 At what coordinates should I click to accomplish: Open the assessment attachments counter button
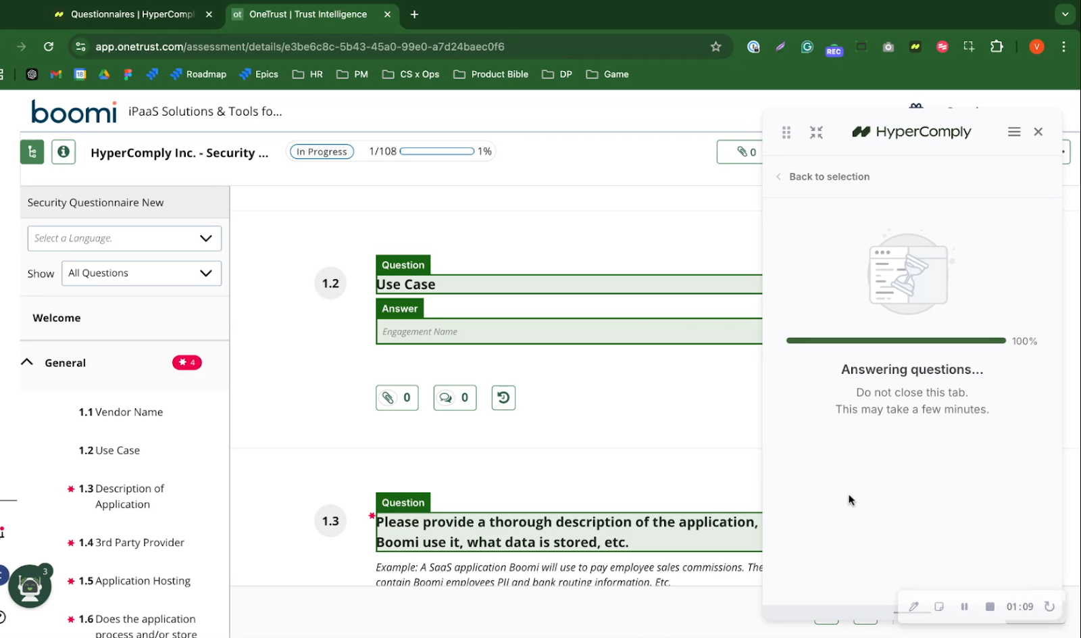tap(740, 152)
